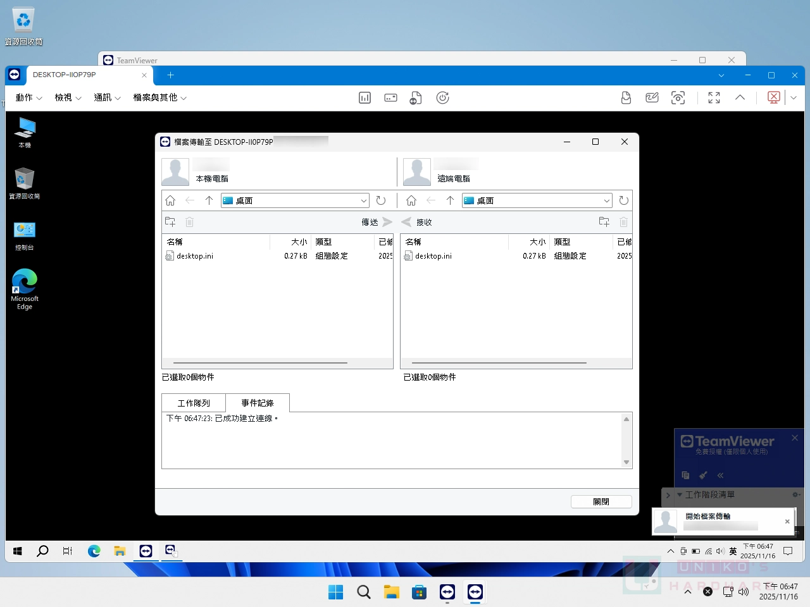This screenshot has width=810, height=607.
Task: Go up one folder in remote panel
Action: pos(450,200)
